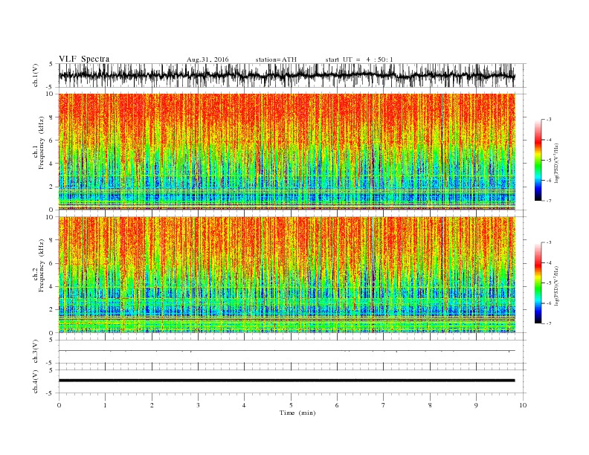Screen dimensions: 589x455
Task: Select the date text "Aug.31, 2016"
Action: point(207,59)
